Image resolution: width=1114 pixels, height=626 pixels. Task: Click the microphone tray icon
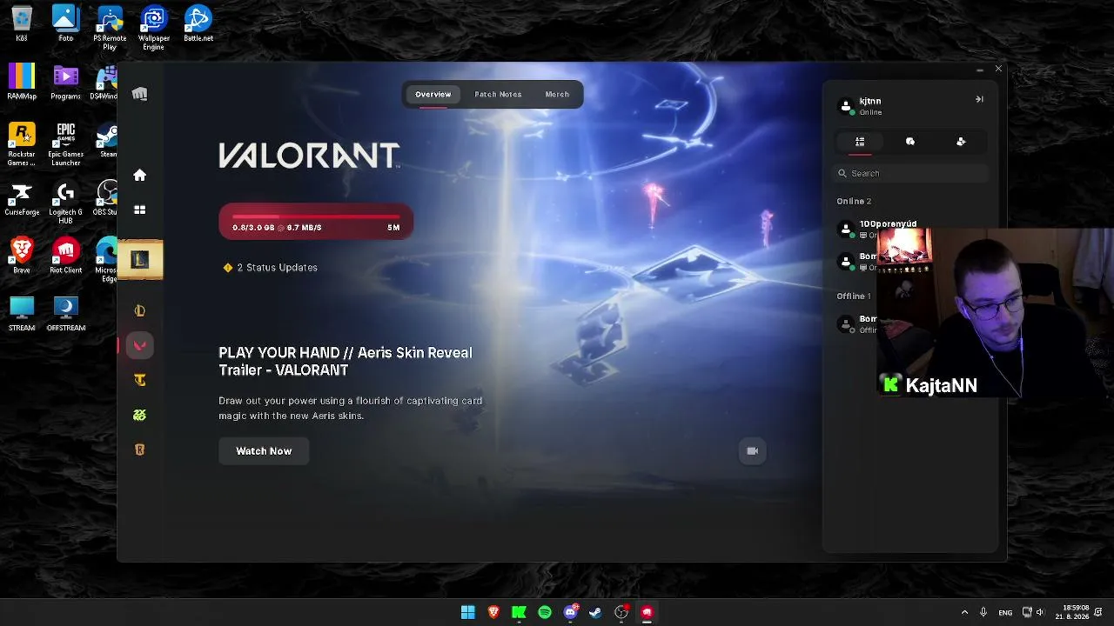click(x=983, y=612)
